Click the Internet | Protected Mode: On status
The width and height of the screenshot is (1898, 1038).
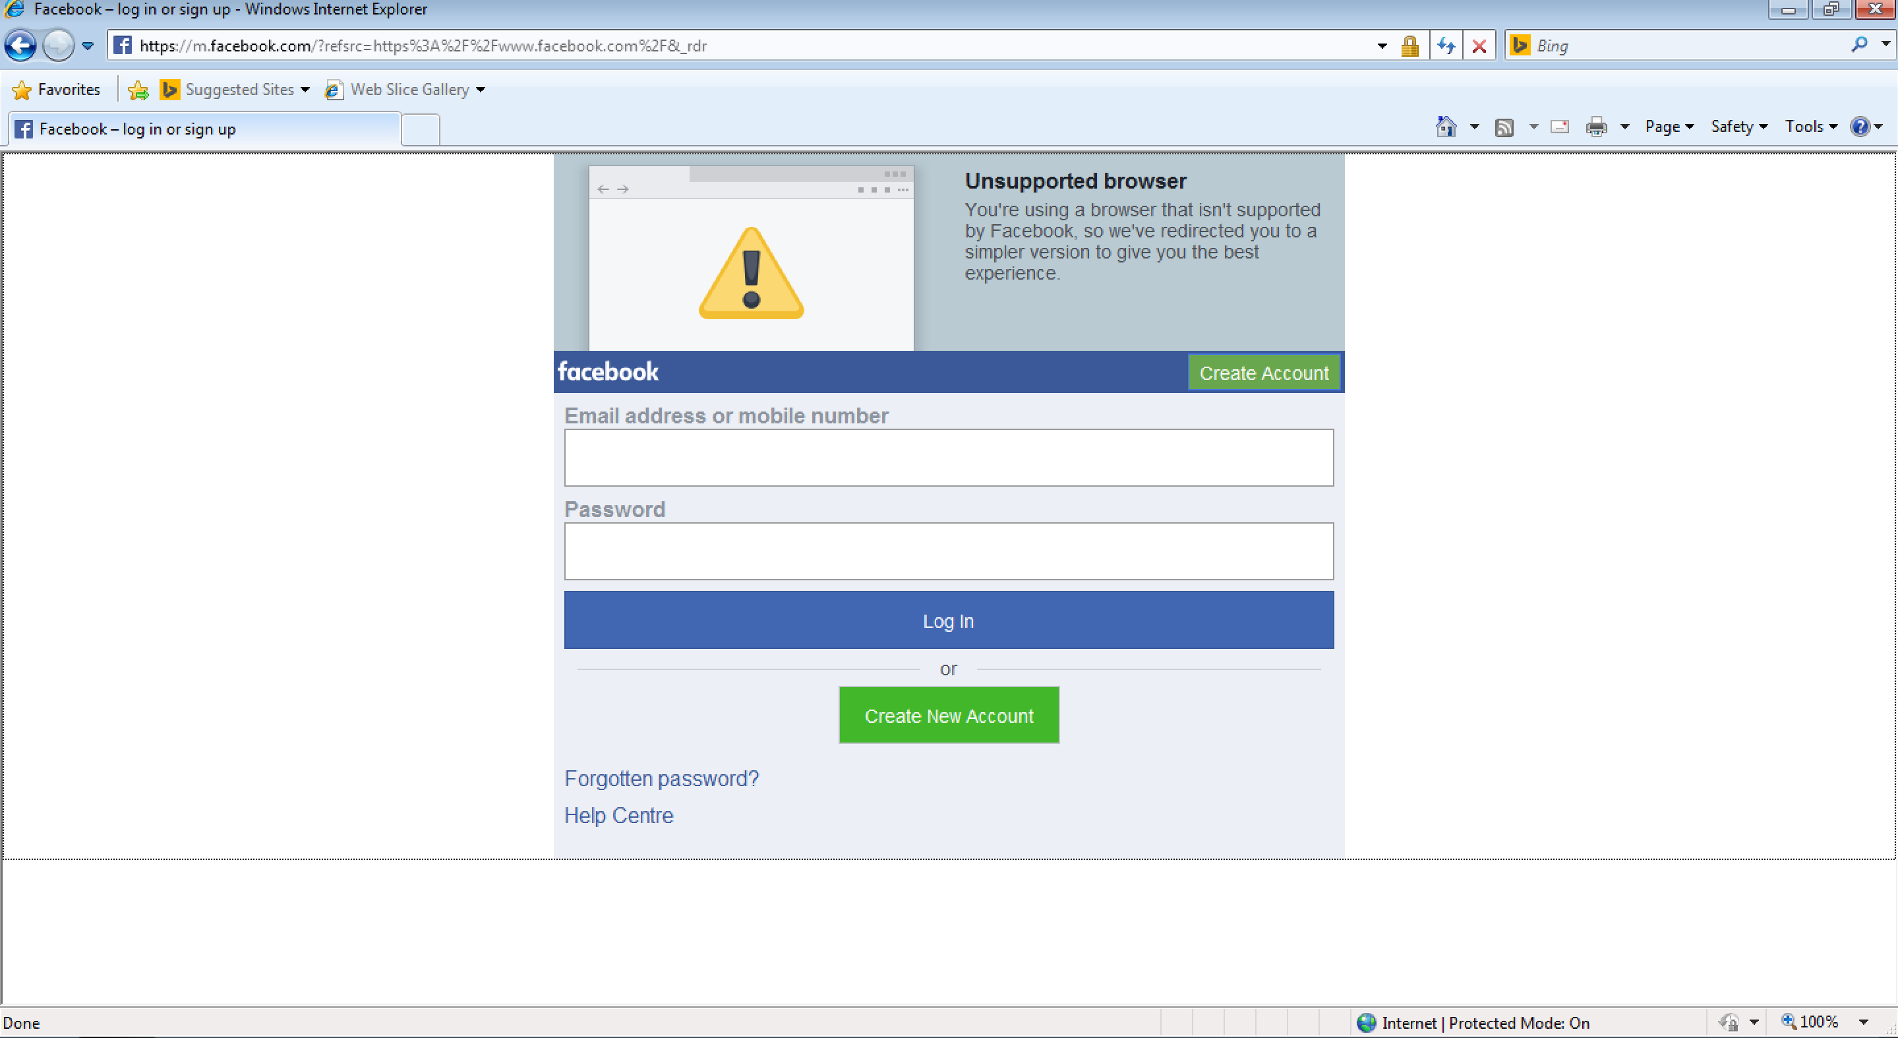point(1485,1023)
